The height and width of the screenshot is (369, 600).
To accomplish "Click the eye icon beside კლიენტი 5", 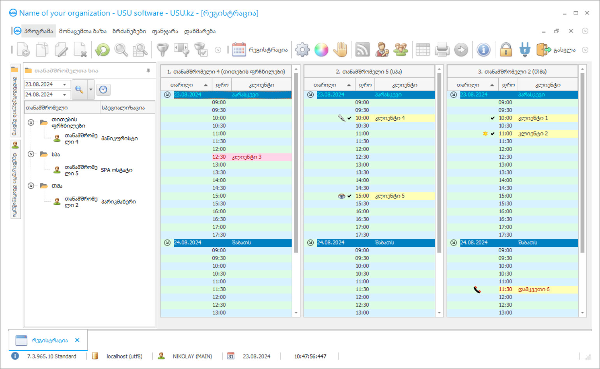I will [x=341, y=196].
